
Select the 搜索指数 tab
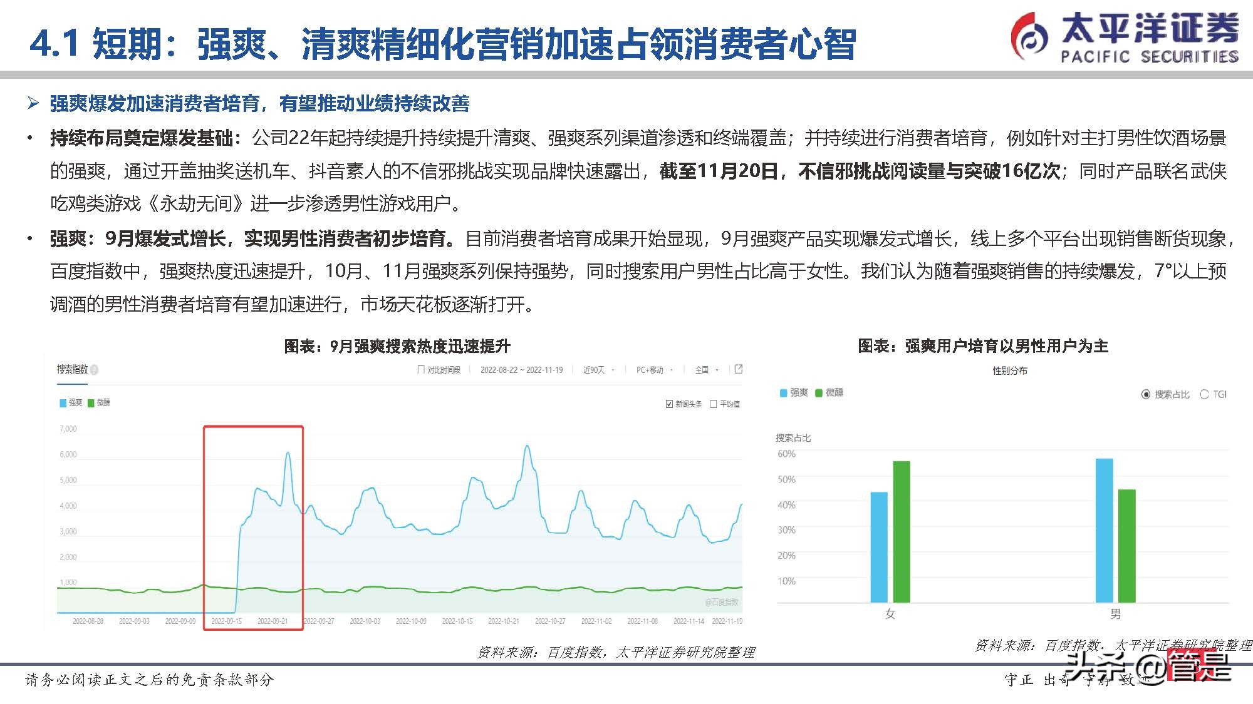(x=72, y=370)
